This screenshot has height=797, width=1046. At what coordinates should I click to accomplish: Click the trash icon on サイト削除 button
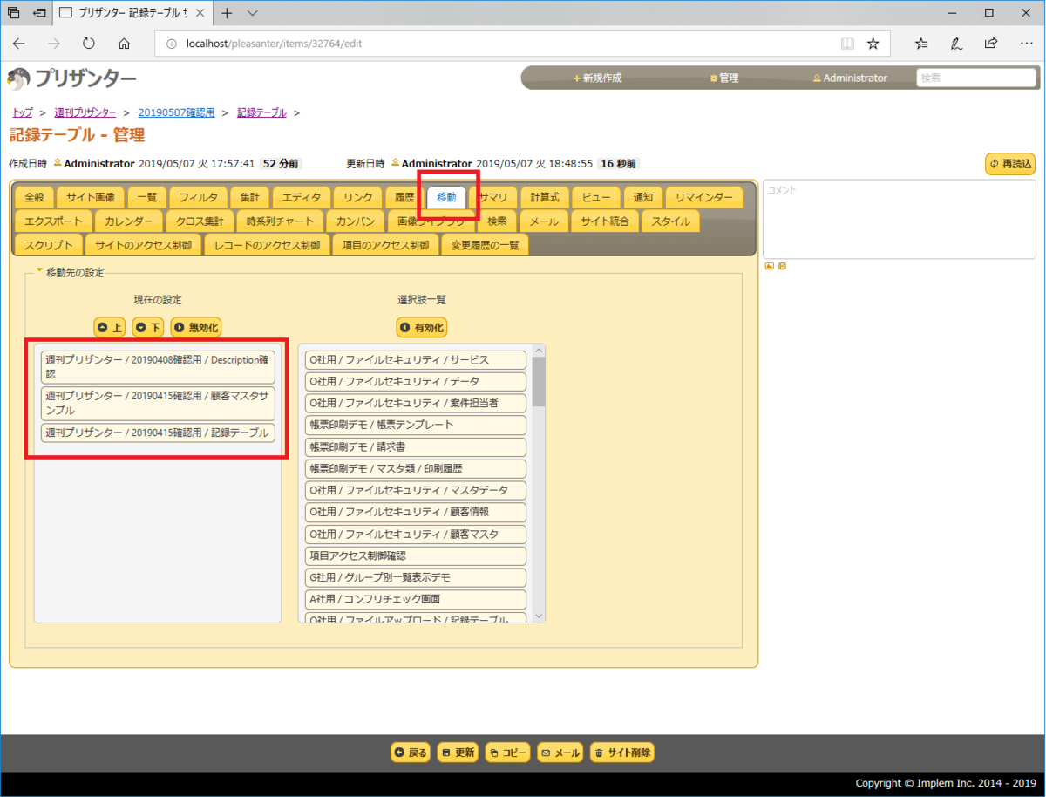coord(599,752)
